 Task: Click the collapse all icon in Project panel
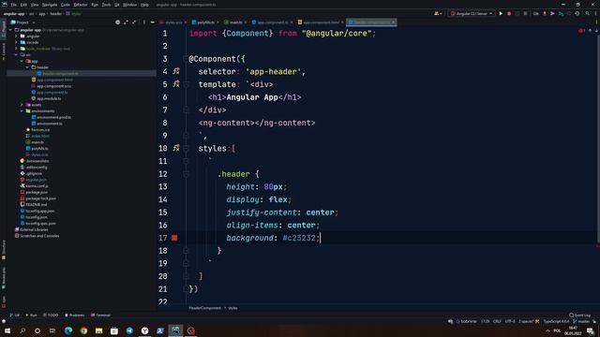tap(134, 22)
